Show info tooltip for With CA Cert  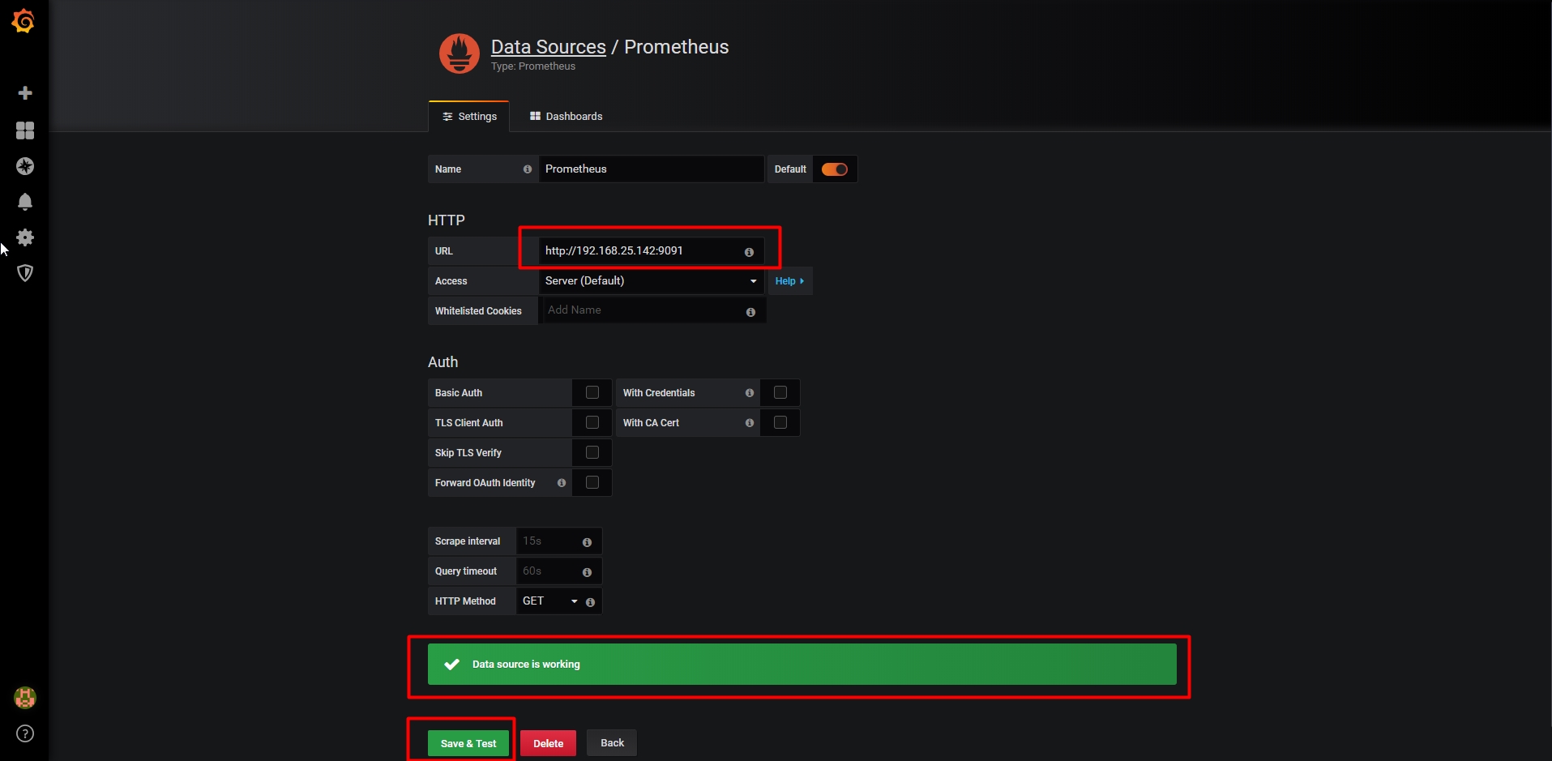tap(750, 423)
